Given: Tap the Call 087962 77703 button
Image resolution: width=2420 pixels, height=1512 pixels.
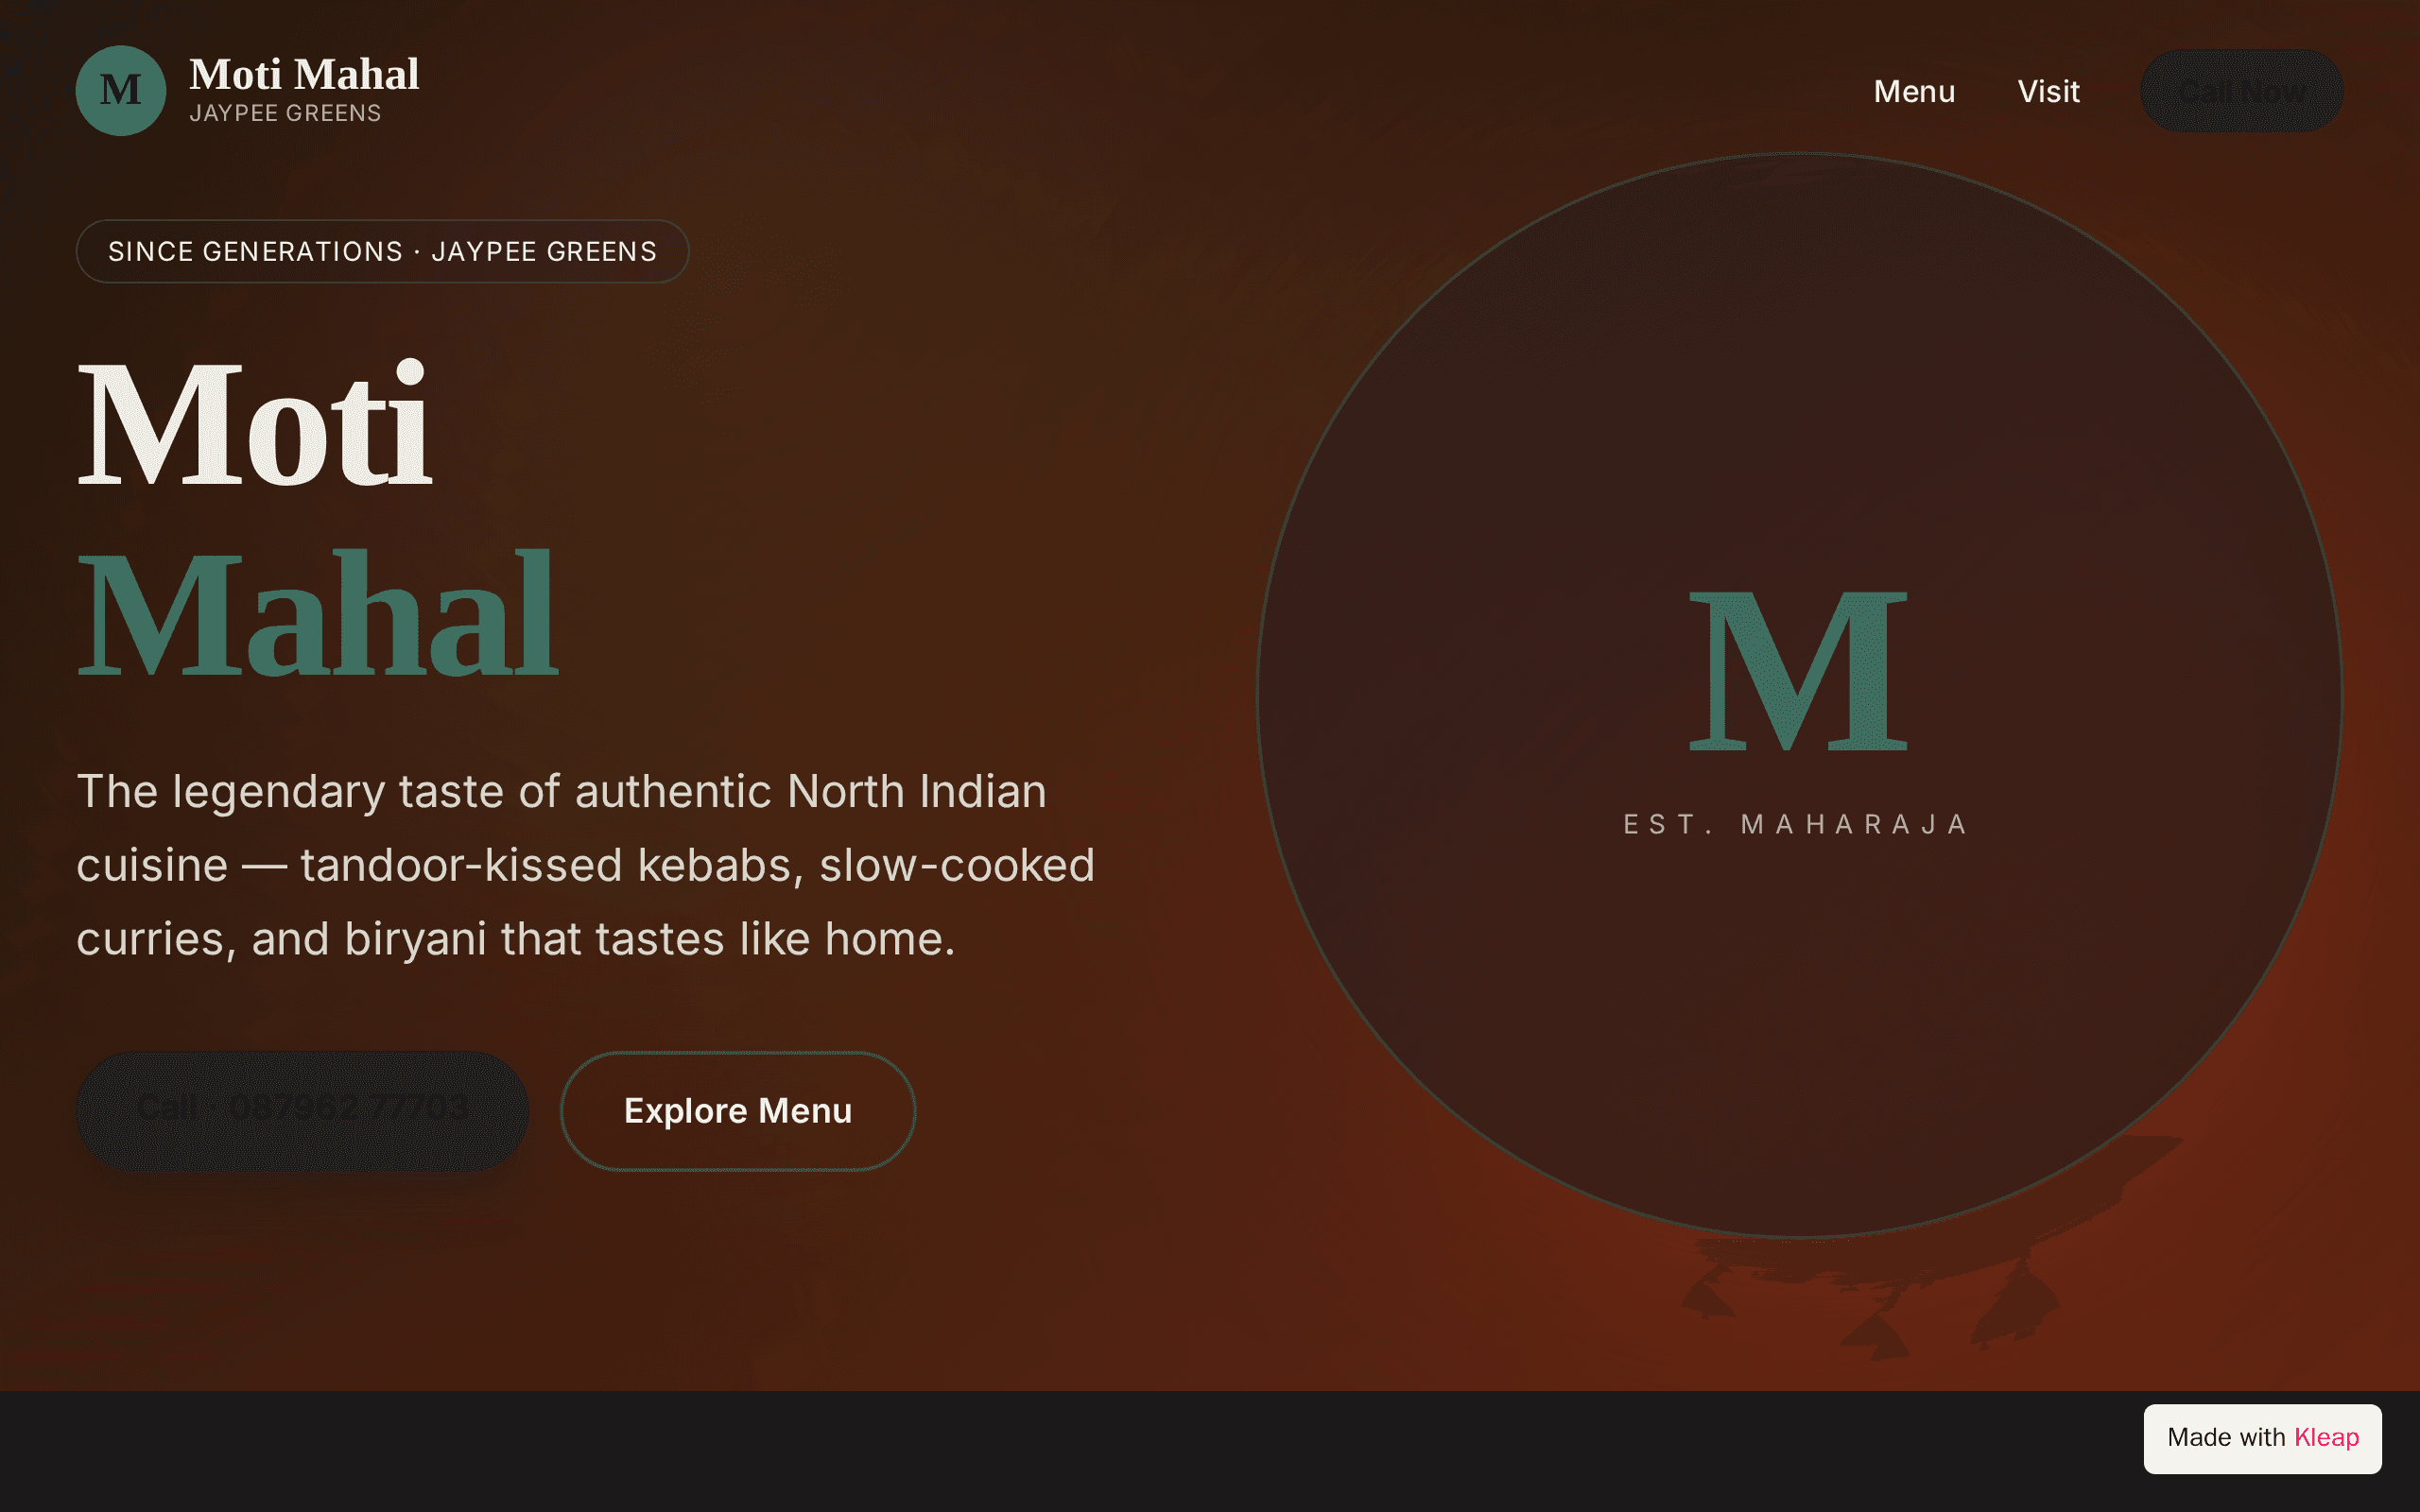Looking at the screenshot, I should point(302,1111).
